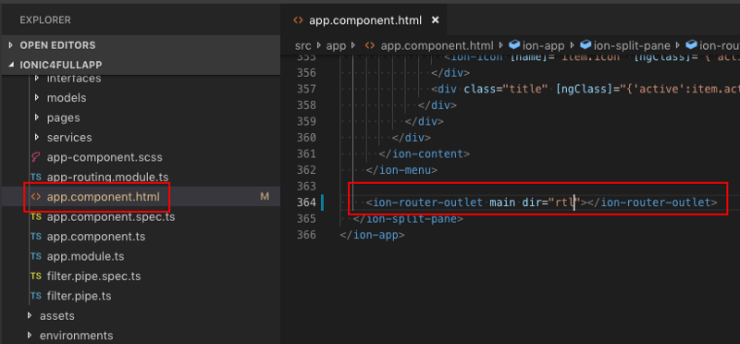Open app.component.spec.ts file
The height and width of the screenshot is (344, 740).
pyautogui.click(x=111, y=216)
